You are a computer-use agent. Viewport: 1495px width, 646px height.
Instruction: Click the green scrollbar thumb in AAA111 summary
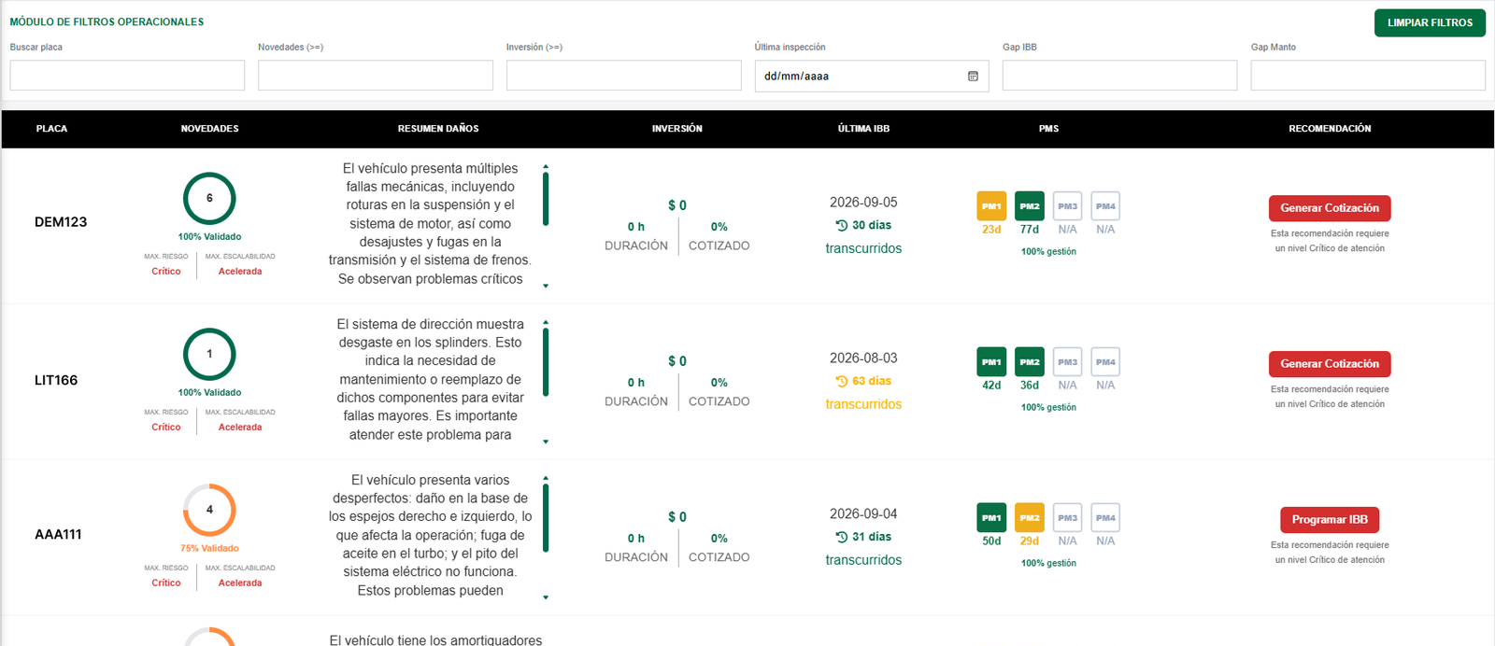point(546,518)
